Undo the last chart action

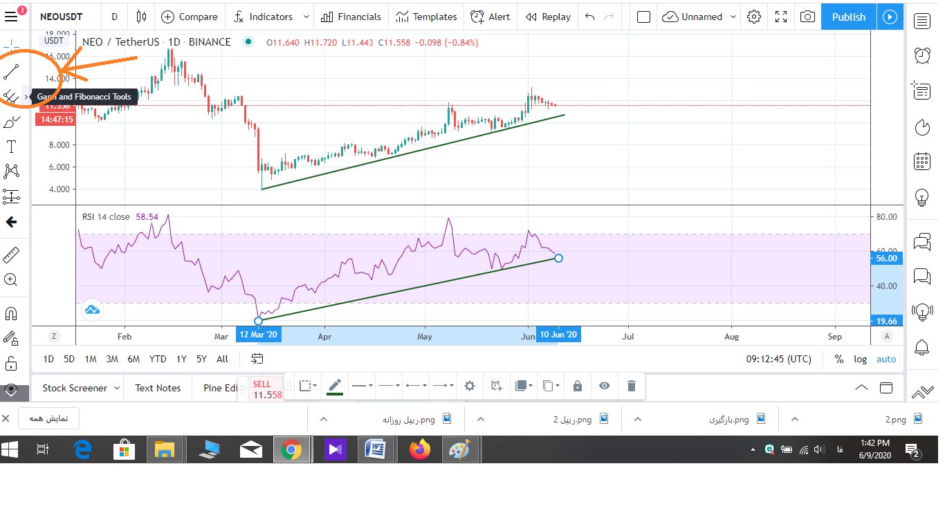pyautogui.click(x=589, y=17)
